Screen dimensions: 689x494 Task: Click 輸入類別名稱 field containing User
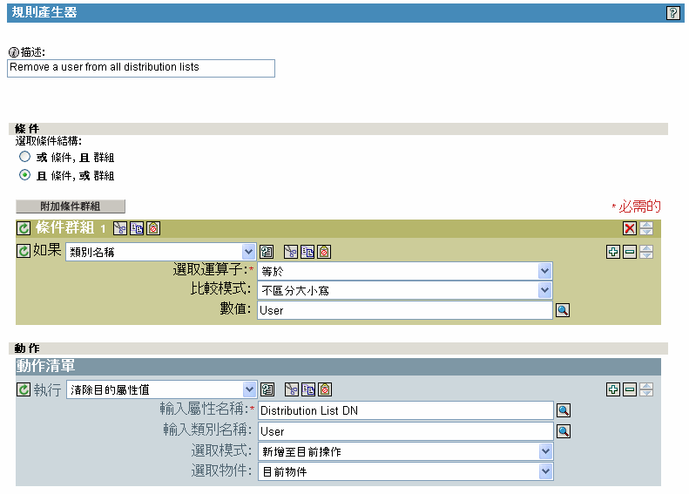(x=406, y=431)
